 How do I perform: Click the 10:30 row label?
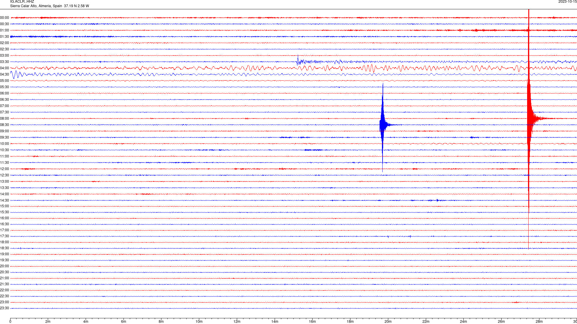point(5,150)
